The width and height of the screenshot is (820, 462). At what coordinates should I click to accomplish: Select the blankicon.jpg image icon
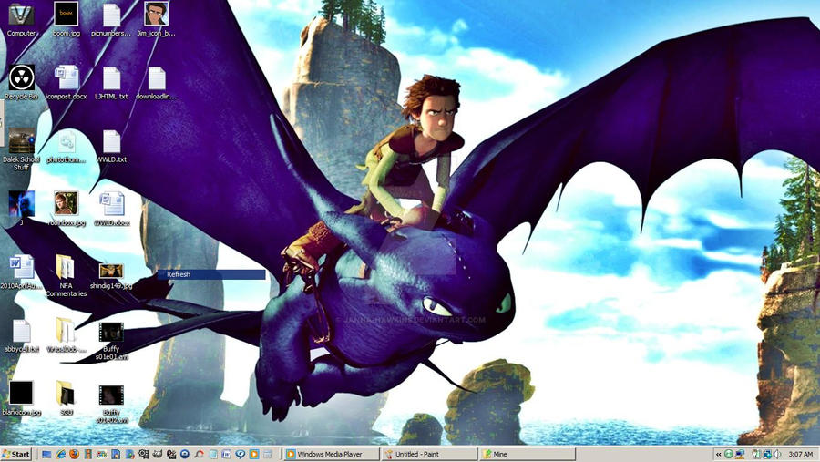coord(22,399)
